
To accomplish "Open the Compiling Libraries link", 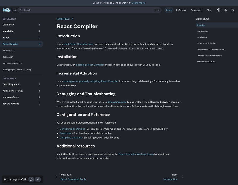I will point(71,137).
